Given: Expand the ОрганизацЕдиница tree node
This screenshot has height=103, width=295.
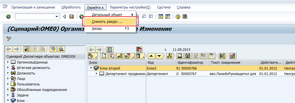Looking at the screenshot, I should [8, 62].
